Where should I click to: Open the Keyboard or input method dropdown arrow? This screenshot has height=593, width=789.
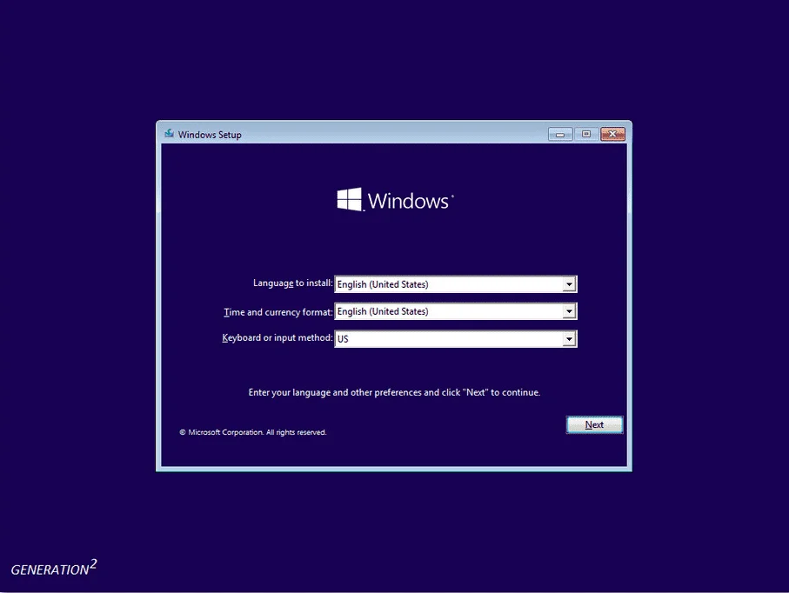(x=569, y=339)
